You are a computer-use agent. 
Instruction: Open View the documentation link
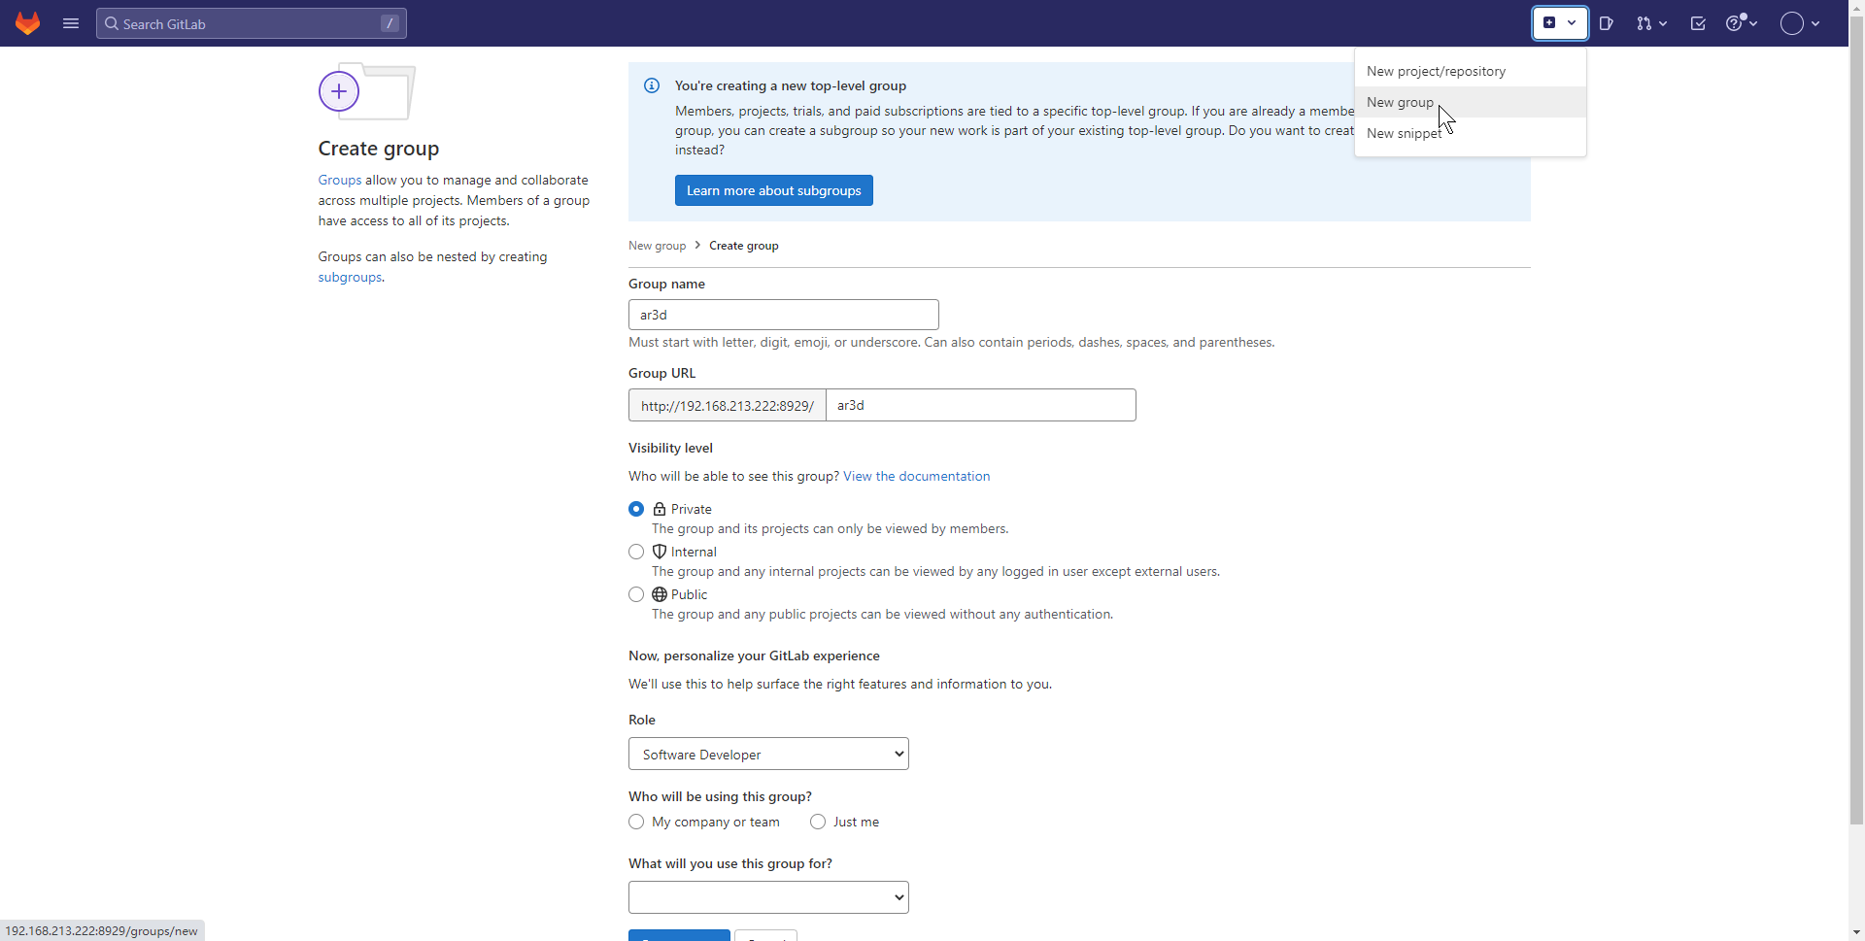916,476
